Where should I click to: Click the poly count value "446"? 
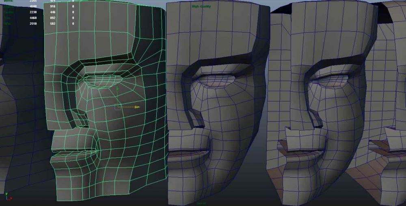tap(53, 12)
